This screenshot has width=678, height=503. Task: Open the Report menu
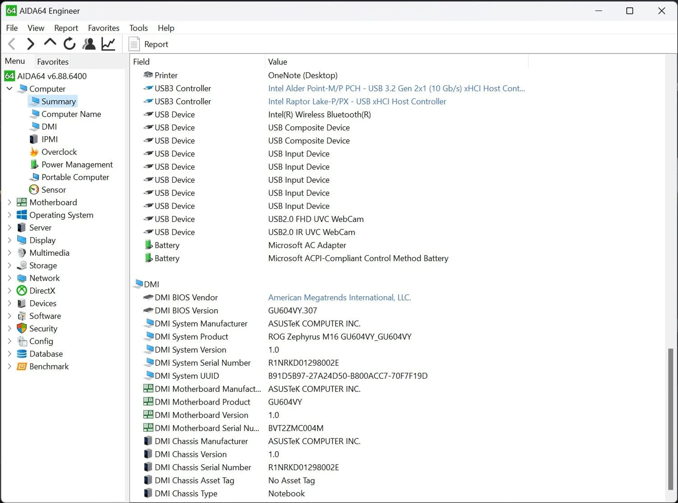coord(66,28)
